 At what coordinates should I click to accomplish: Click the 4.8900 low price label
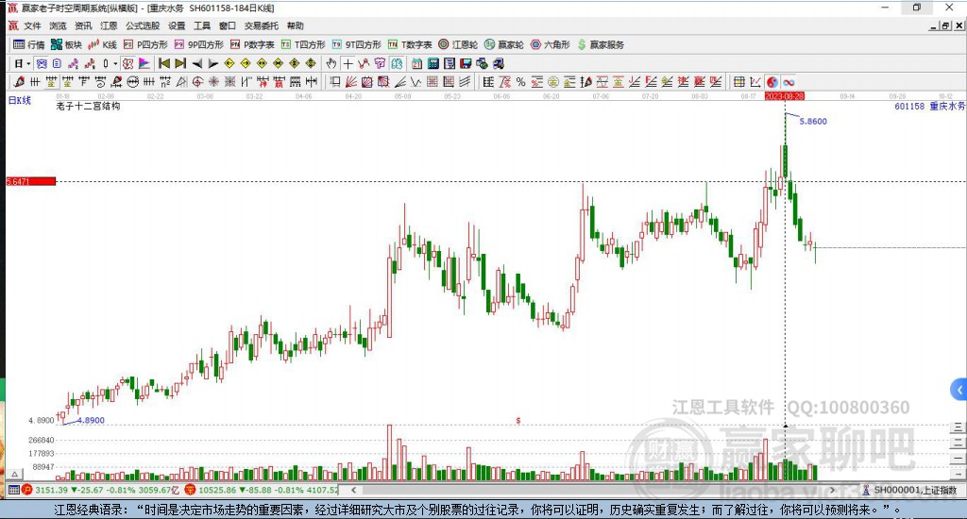(x=91, y=420)
